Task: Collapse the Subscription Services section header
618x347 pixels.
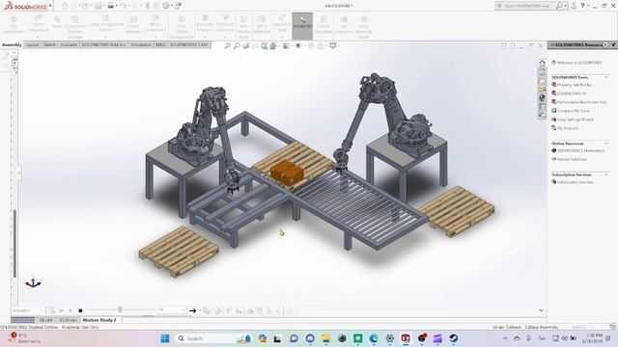Action: 606,174
